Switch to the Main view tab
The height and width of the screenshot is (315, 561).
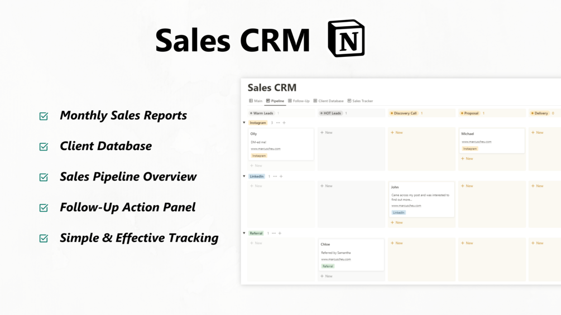(x=256, y=101)
